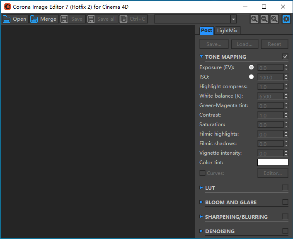This screenshot has width=293, height=239.
Task: Disable the Tone Mapping checkbox
Action: (285, 57)
